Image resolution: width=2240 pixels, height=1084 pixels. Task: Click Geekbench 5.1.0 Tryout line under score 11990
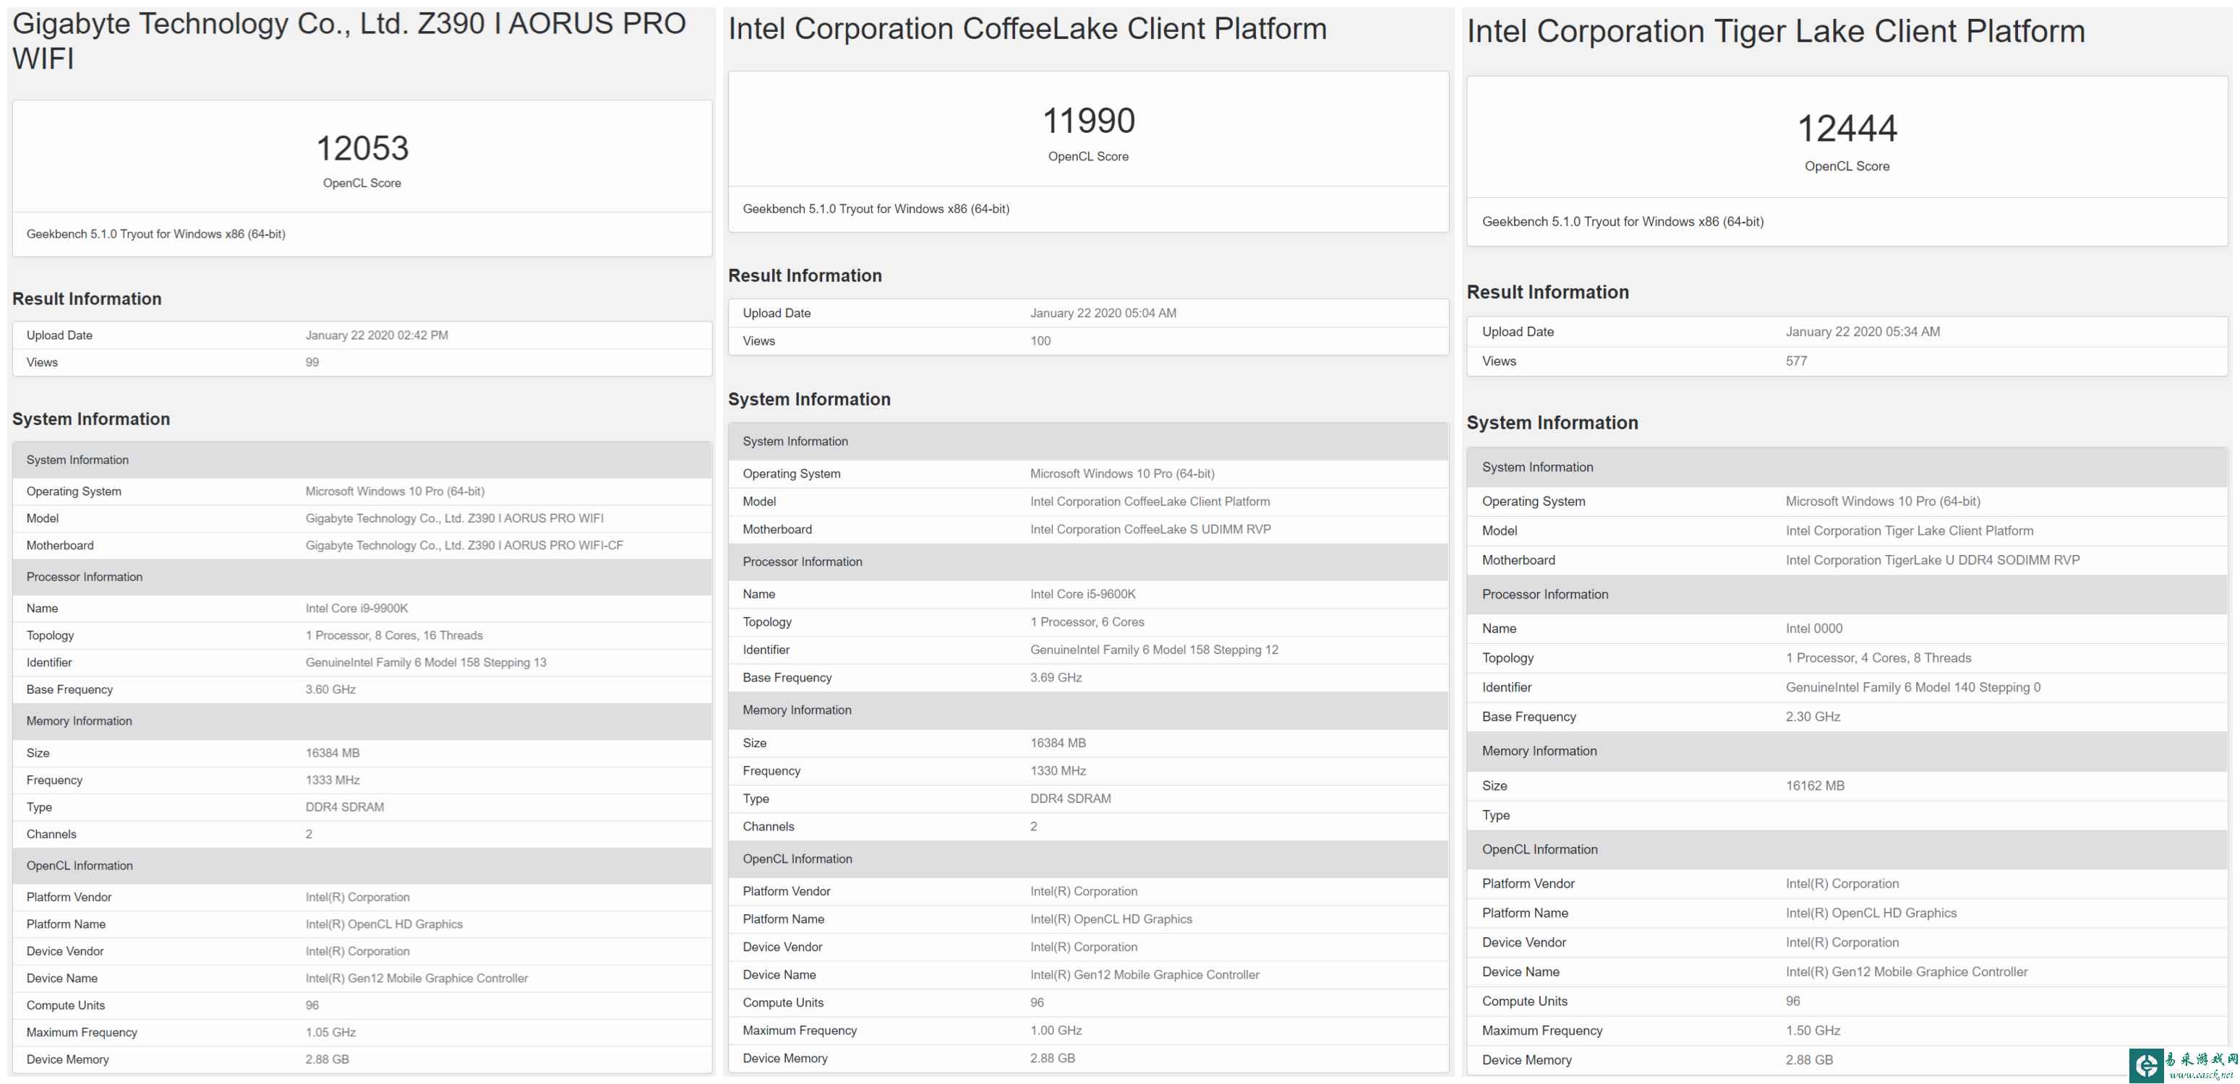point(876,210)
